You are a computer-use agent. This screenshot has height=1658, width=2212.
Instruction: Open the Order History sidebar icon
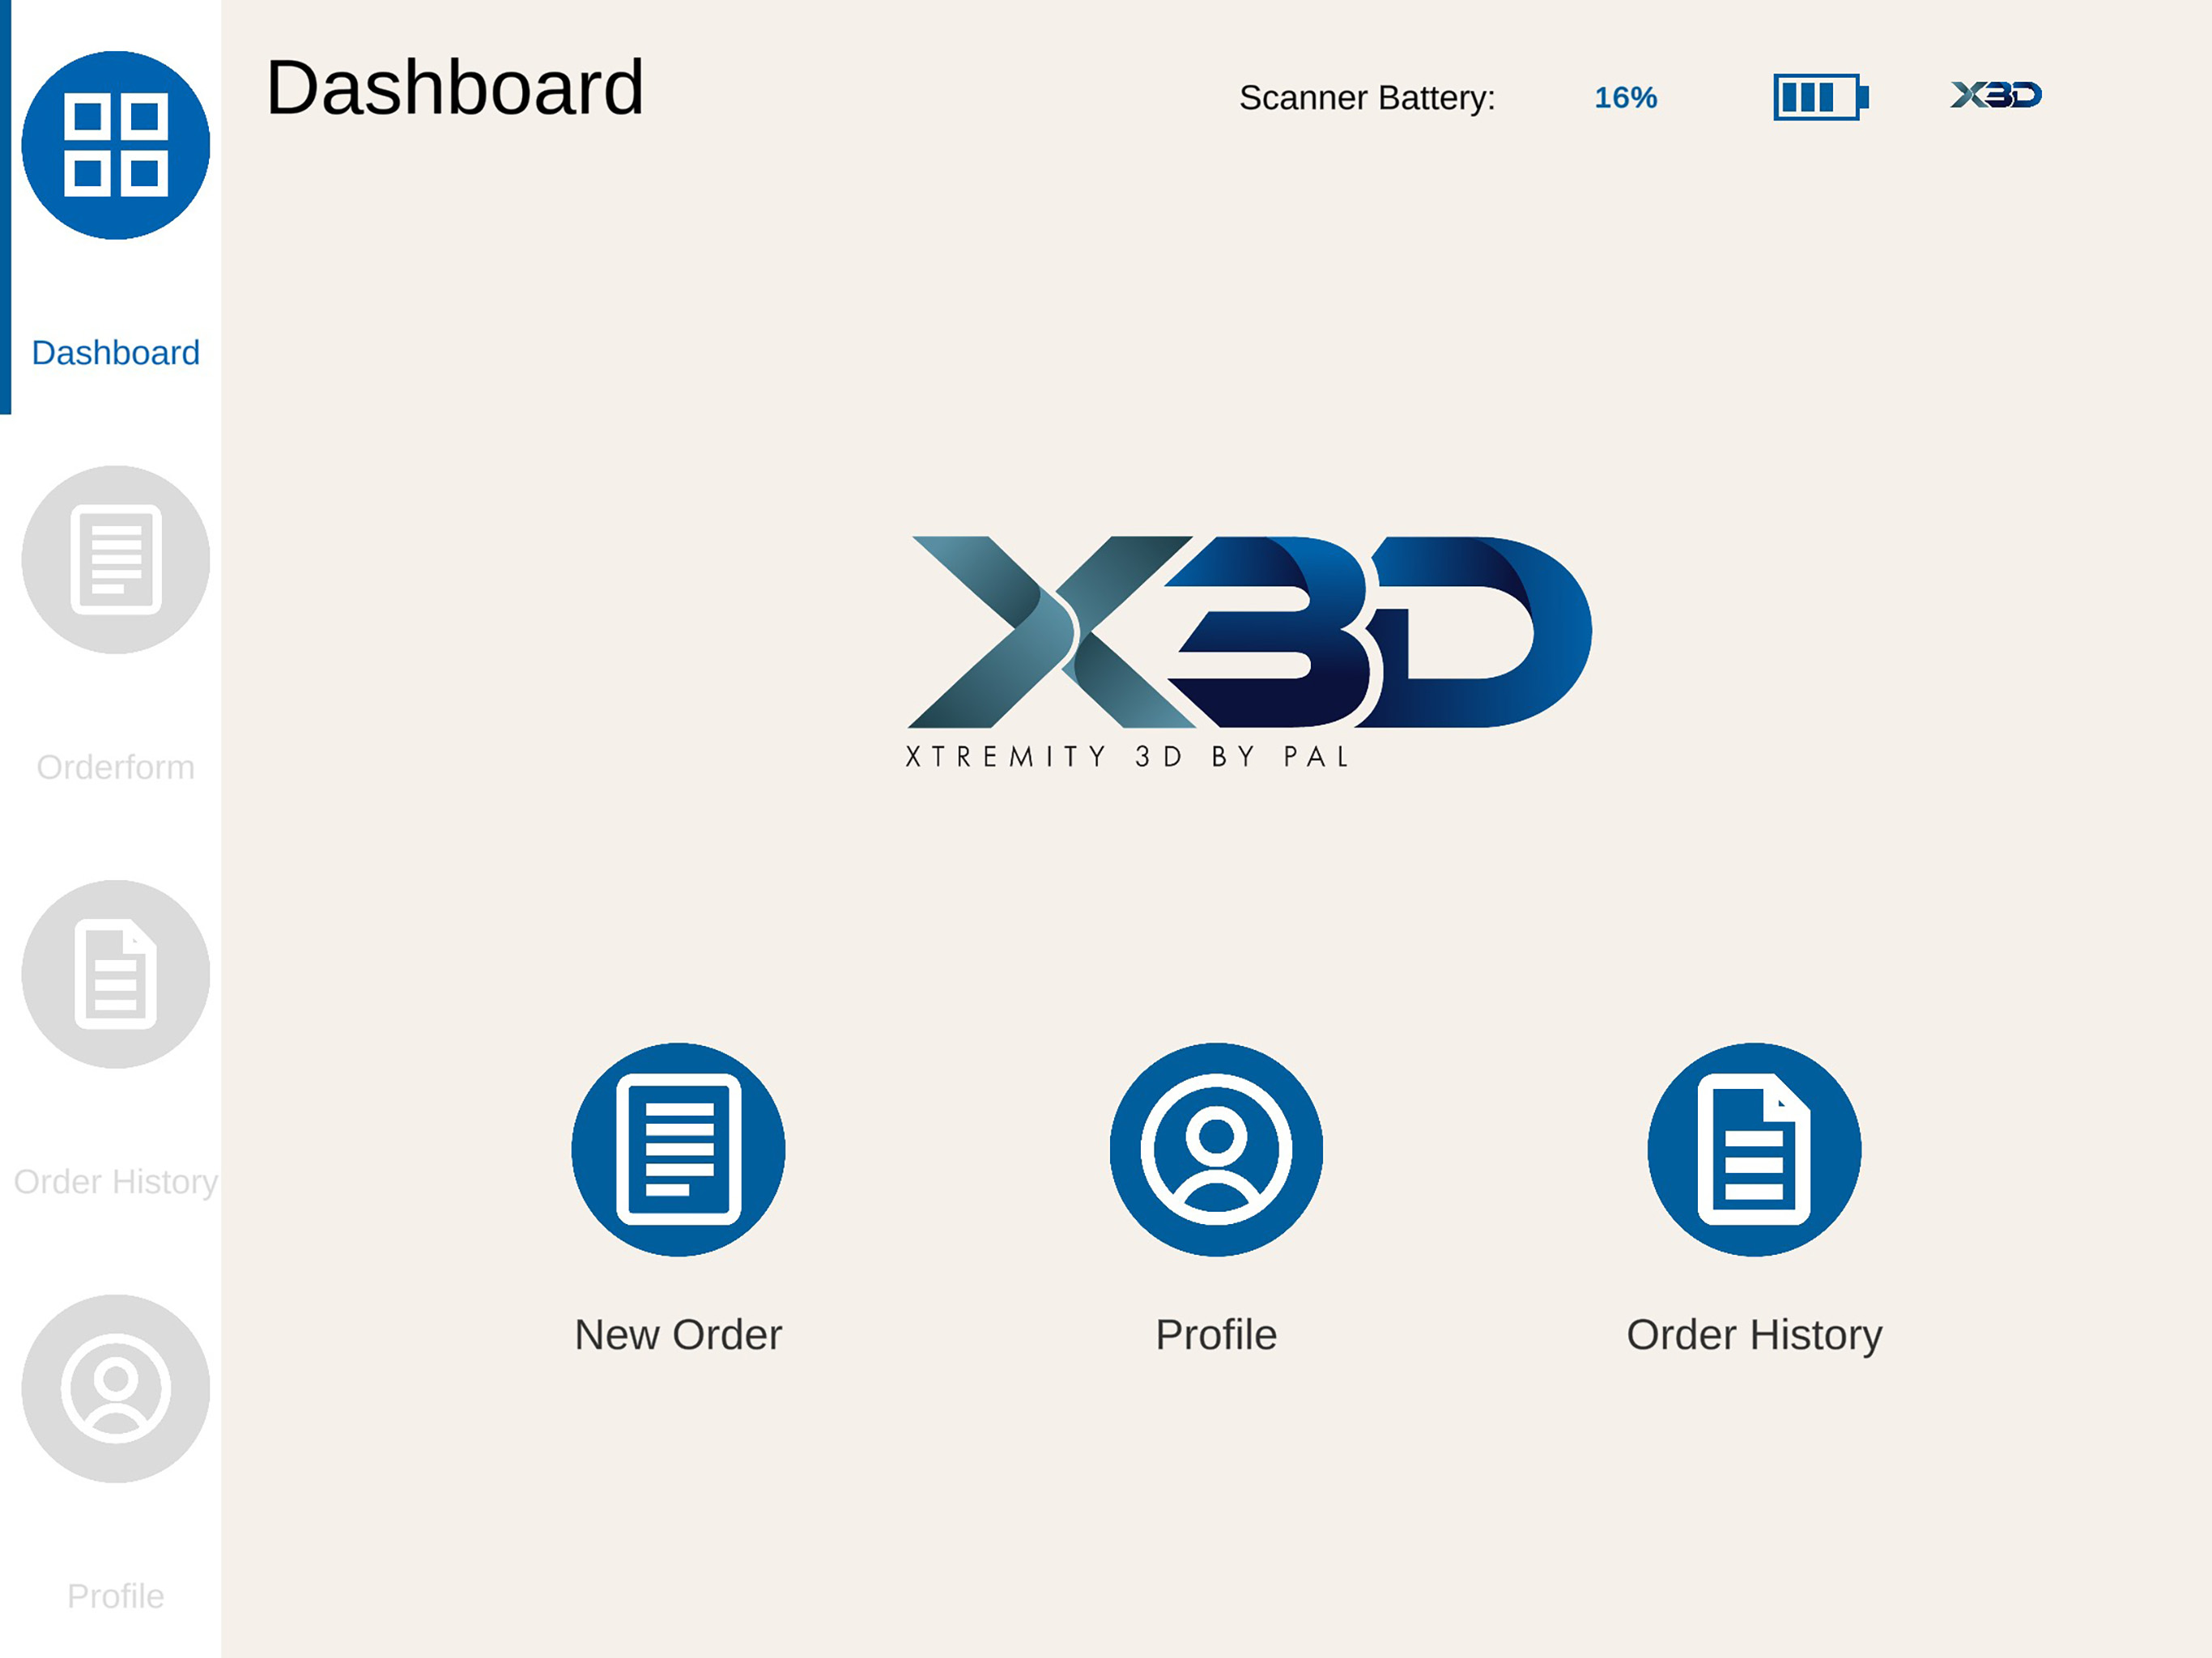pyautogui.click(x=116, y=974)
